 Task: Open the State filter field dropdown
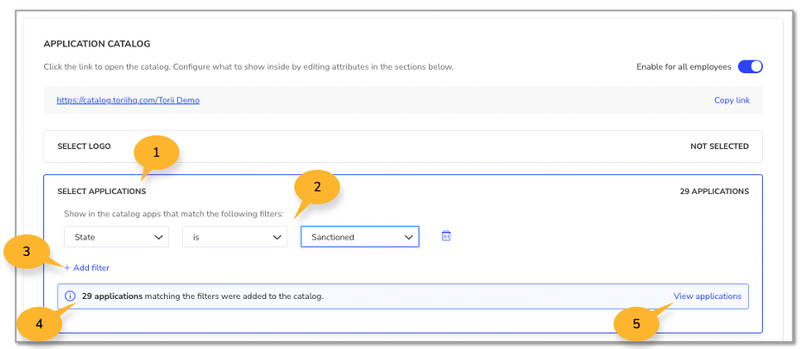pyautogui.click(x=117, y=237)
